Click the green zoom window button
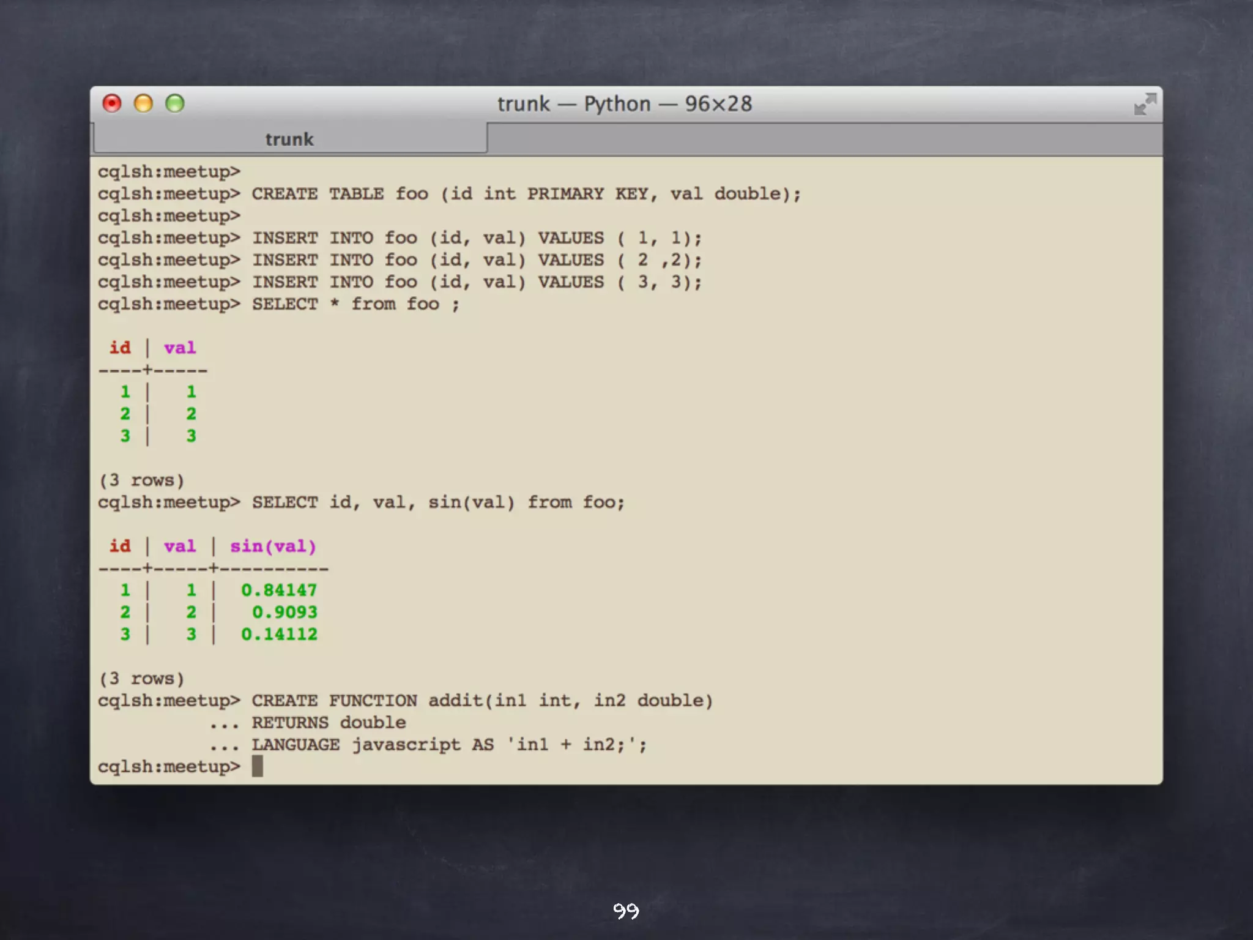Screen dimensions: 1253x940 point(175,103)
